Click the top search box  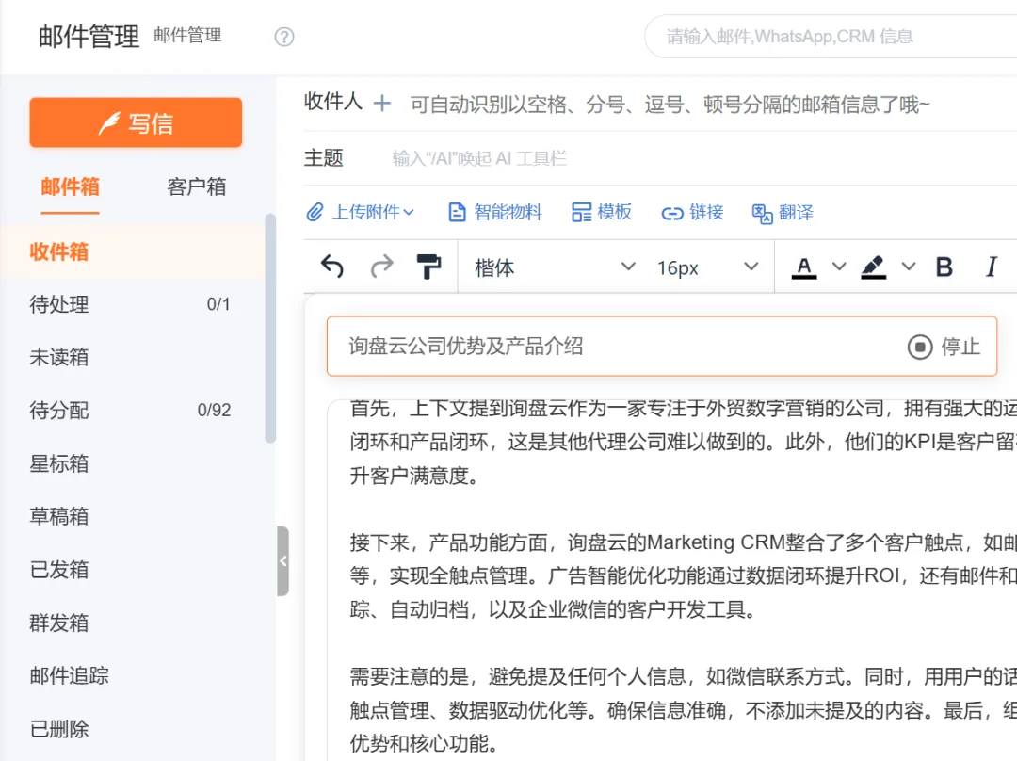click(831, 37)
